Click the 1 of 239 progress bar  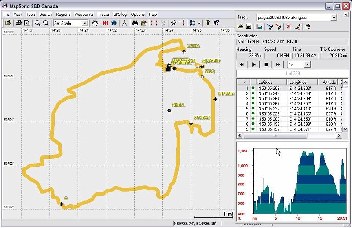tap(292, 73)
